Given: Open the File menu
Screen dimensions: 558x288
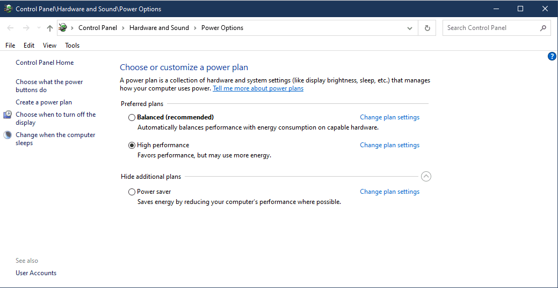Looking at the screenshot, I should (x=10, y=46).
